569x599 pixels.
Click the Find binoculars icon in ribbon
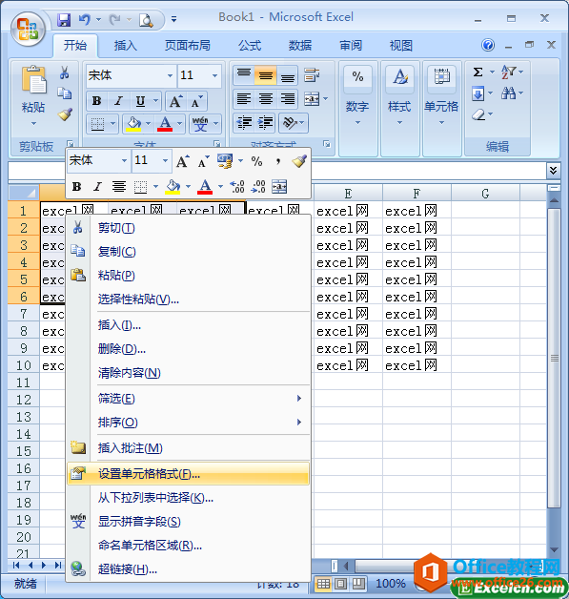tap(508, 93)
